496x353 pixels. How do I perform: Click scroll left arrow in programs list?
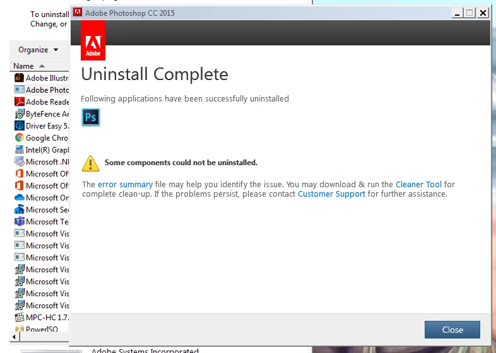(x=14, y=337)
